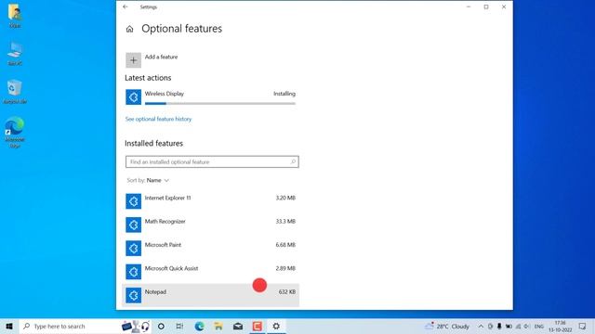
Task: Open the taskbar clock and date
Action: click(x=560, y=326)
